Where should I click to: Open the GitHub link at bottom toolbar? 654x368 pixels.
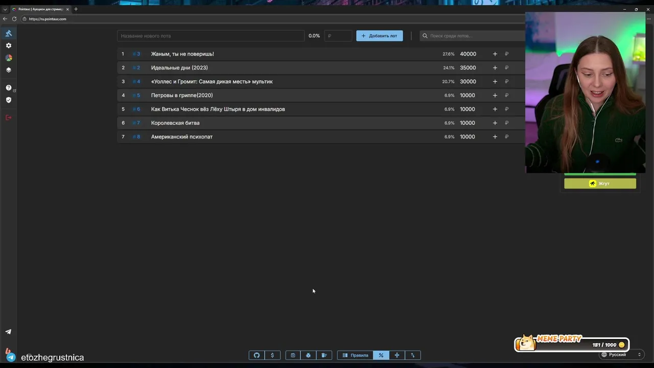click(256, 355)
